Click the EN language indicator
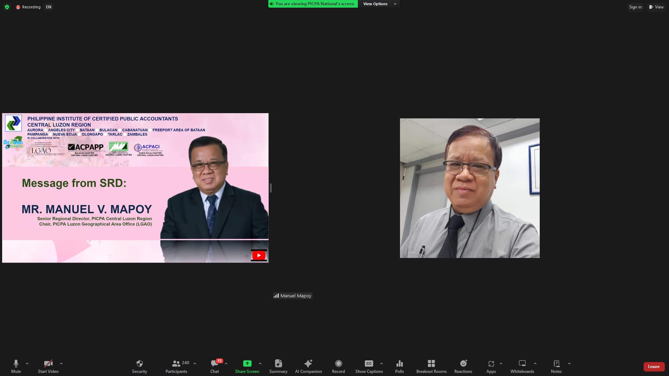Viewport: 669px width, 376px height. click(x=49, y=7)
